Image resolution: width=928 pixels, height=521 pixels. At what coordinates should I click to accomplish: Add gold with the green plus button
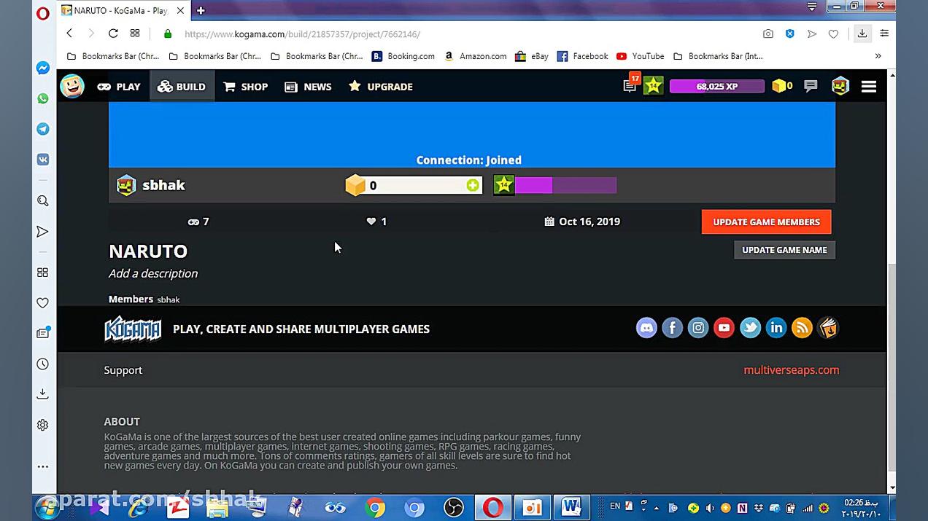point(473,185)
